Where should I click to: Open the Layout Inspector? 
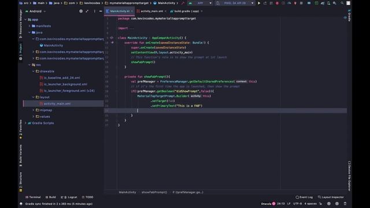pos(331,197)
